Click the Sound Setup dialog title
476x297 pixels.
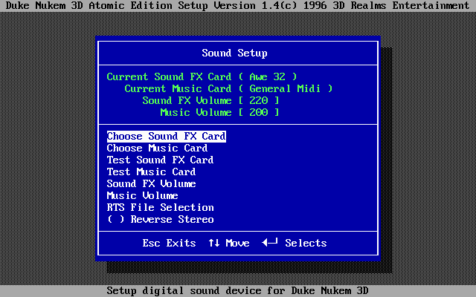(235, 53)
